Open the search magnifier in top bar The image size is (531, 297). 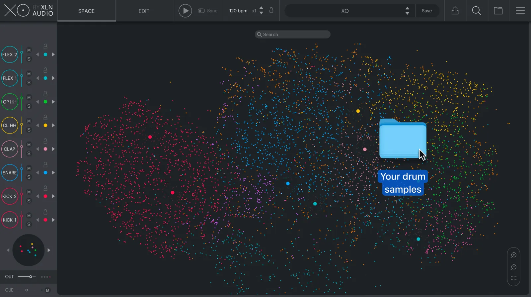476,11
